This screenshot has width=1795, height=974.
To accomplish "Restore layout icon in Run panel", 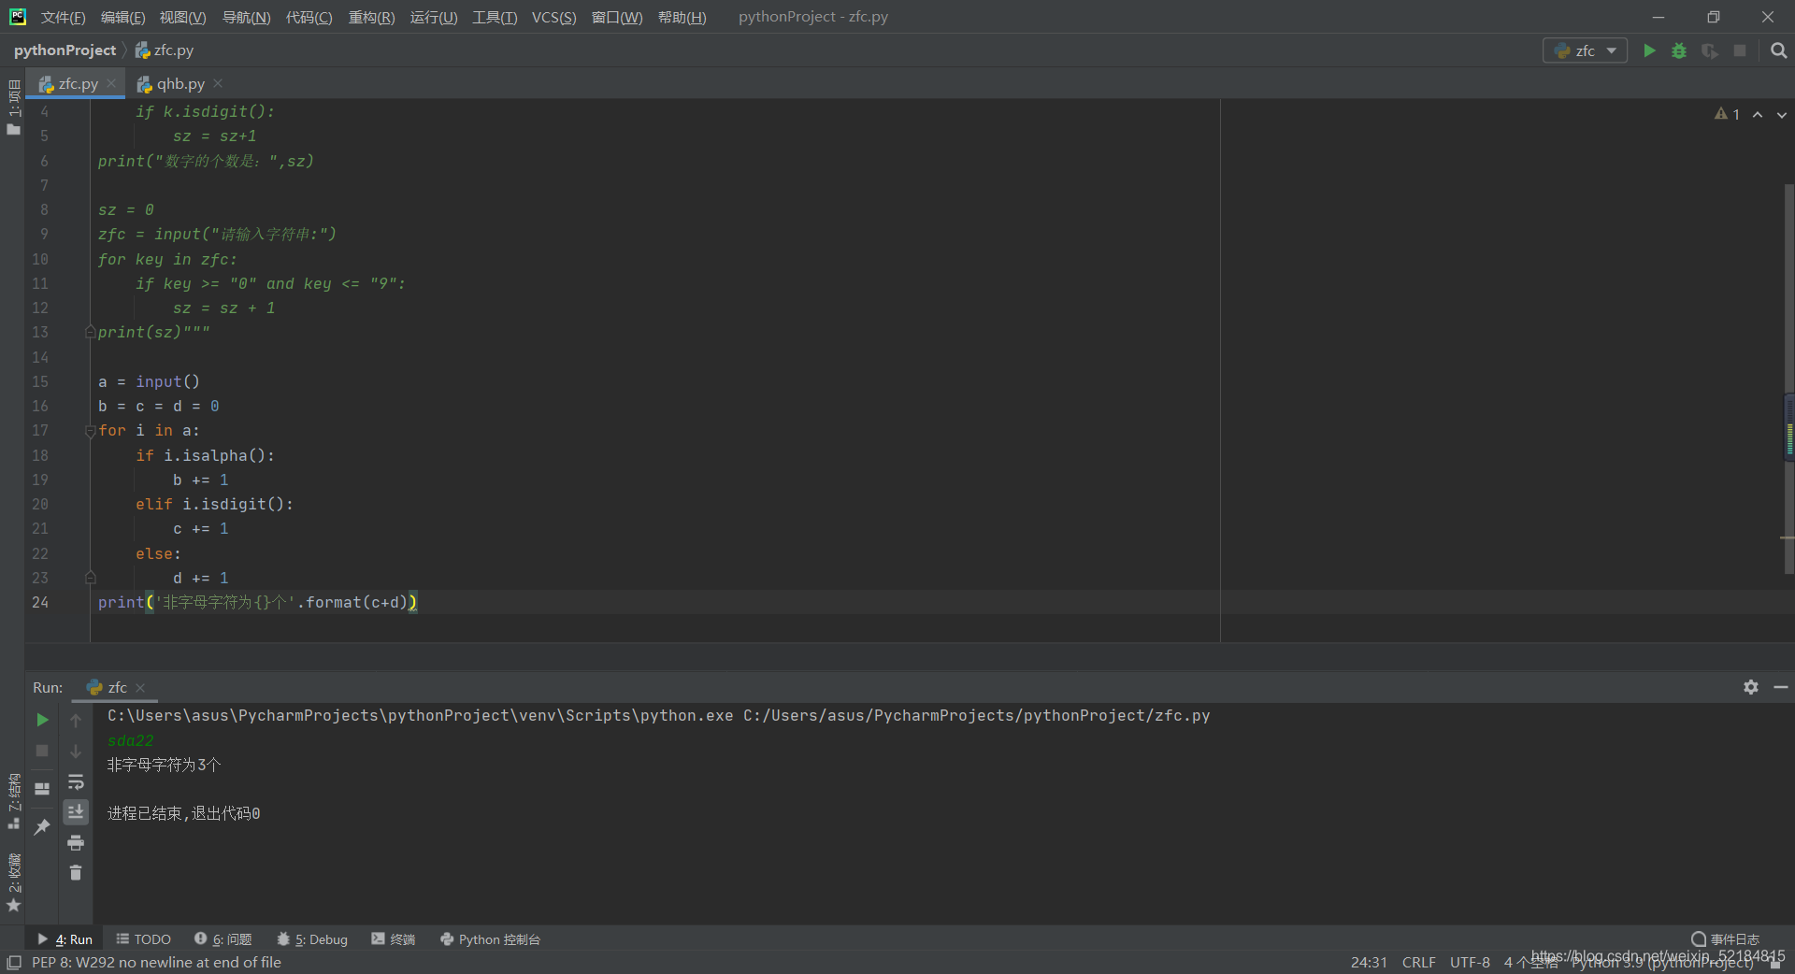I will pyautogui.click(x=42, y=788).
